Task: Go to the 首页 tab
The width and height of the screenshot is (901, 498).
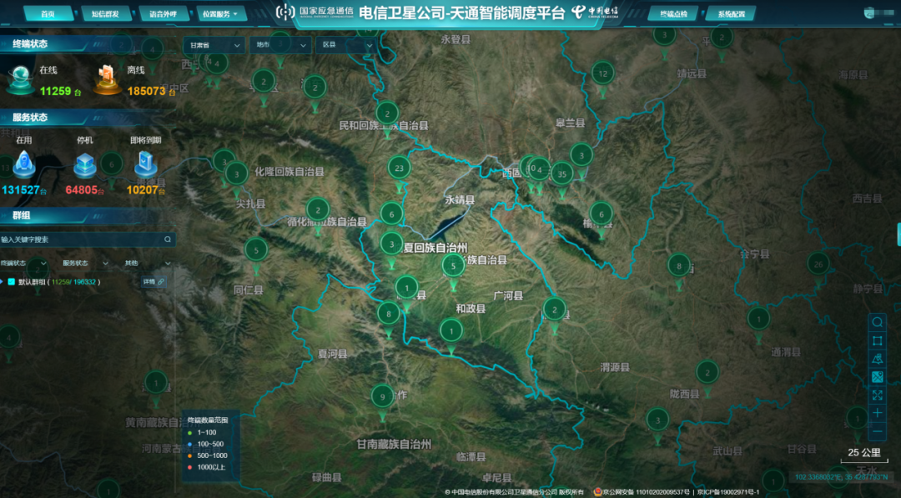Action: click(48, 14)
